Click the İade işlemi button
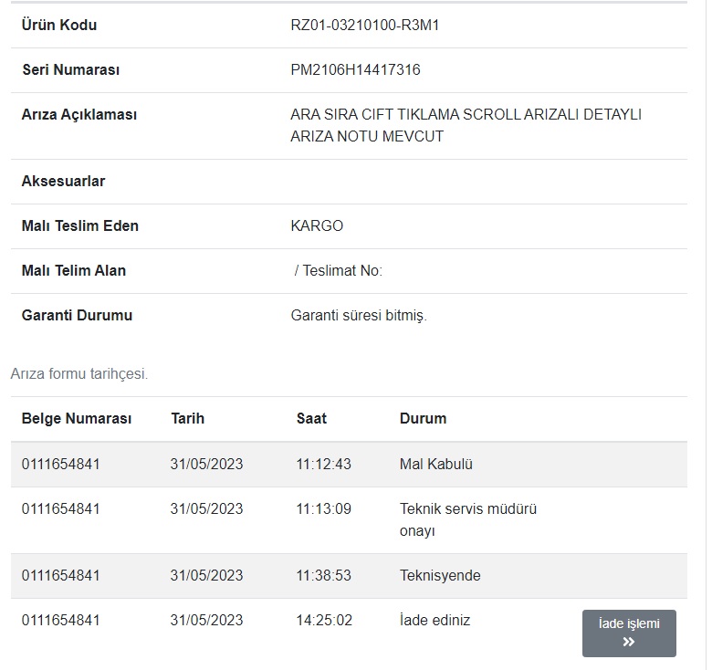The image size is (712, 670). tap(629, 633)
